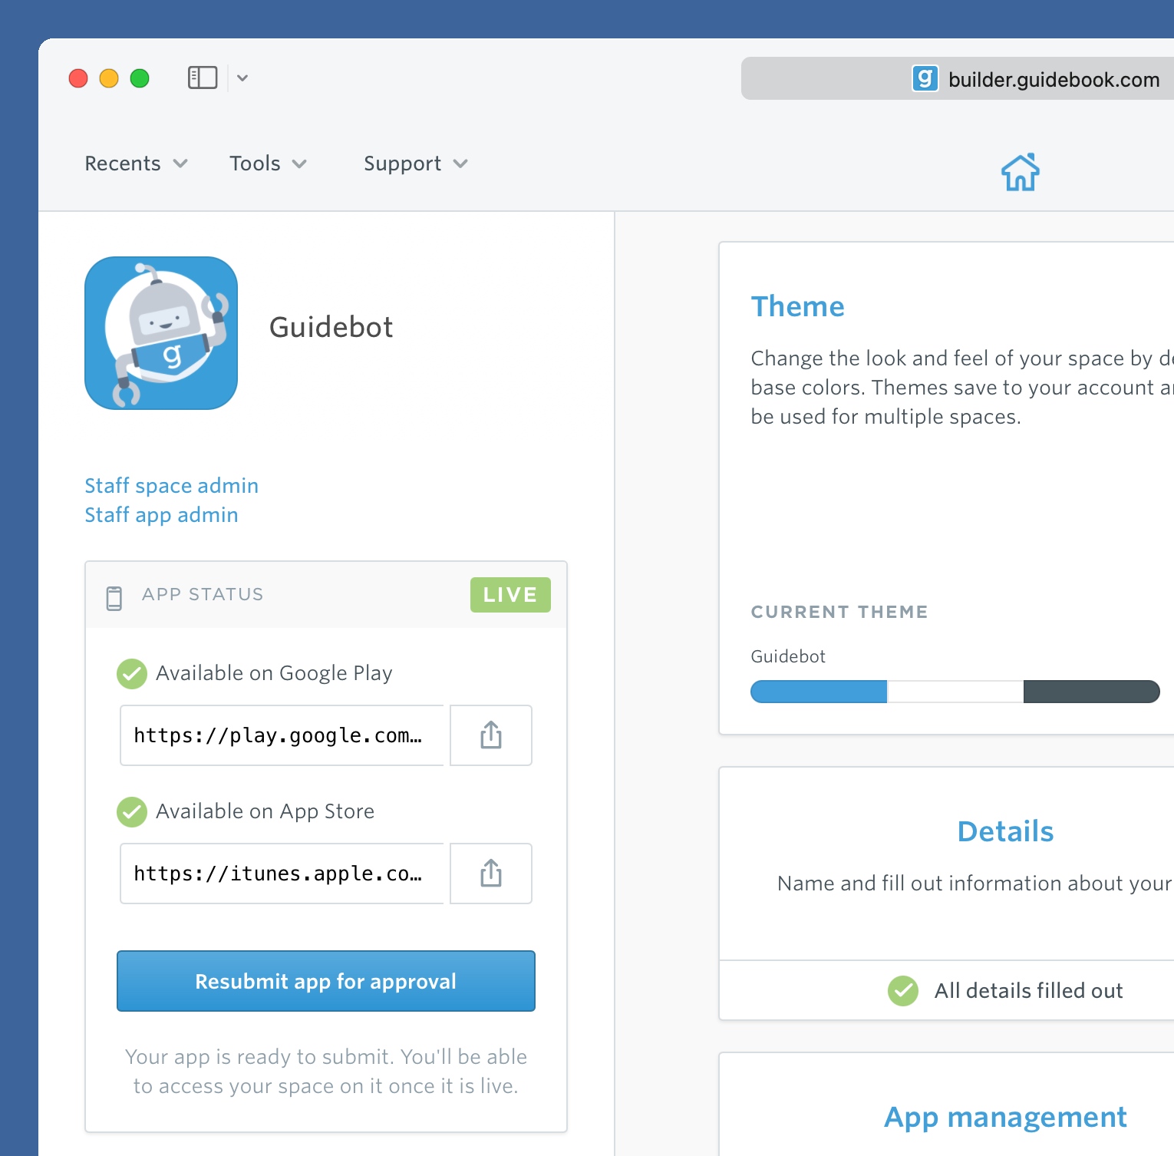
Task: Expand the sidebar options chevron
Action: coord(242,78)
